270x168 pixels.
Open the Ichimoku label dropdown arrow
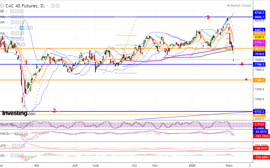[x=16, y=28]
